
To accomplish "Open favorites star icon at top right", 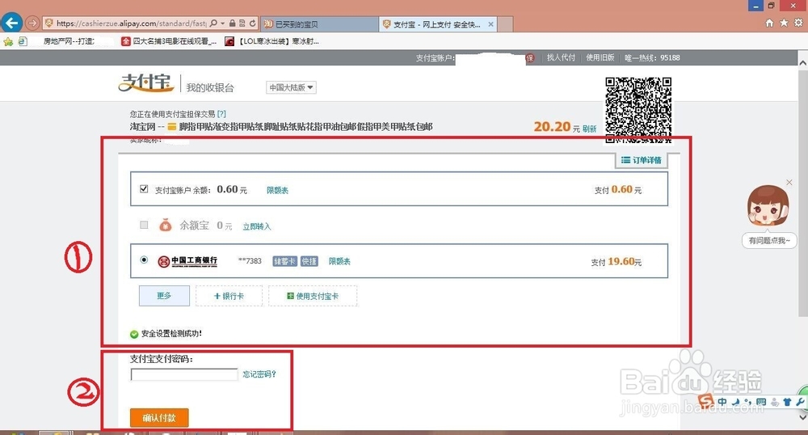I will [784, 23].
